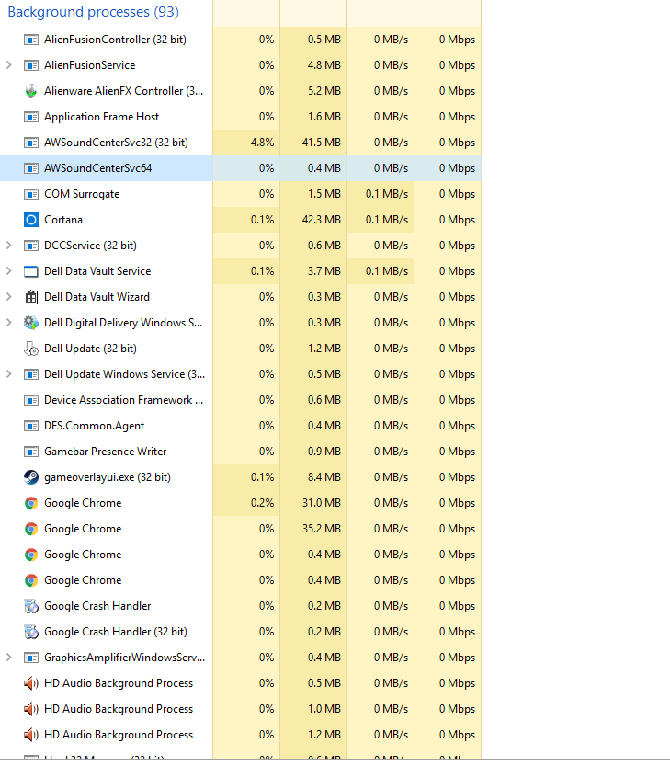670x767 pixels.
Task: Click the 42.3 MB memory value for Cortana
Action: coord(322,220)
